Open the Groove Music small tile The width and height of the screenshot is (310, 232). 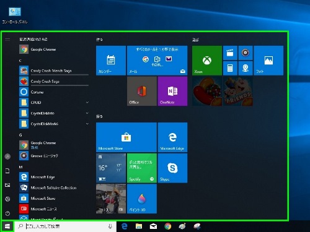point(246,53)
